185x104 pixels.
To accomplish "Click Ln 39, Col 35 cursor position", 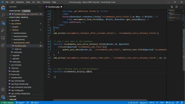I will pos(133,103).
